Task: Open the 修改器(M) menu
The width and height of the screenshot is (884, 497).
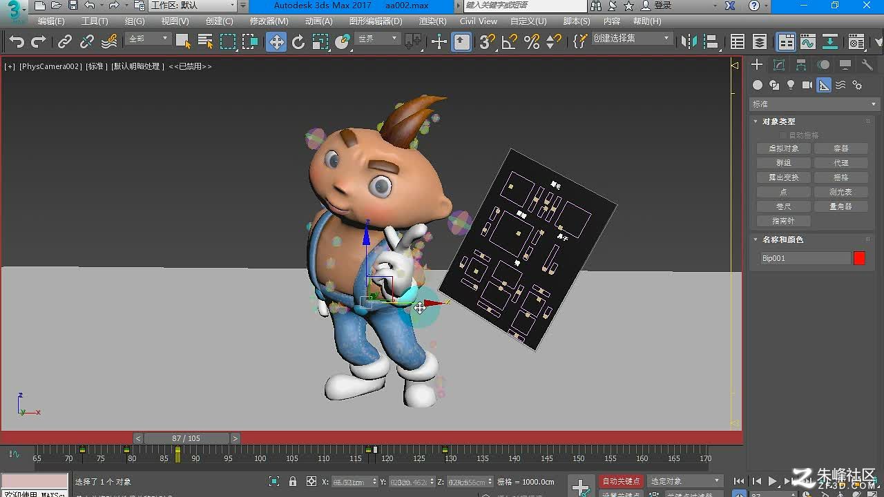Action: coord(269,21)
